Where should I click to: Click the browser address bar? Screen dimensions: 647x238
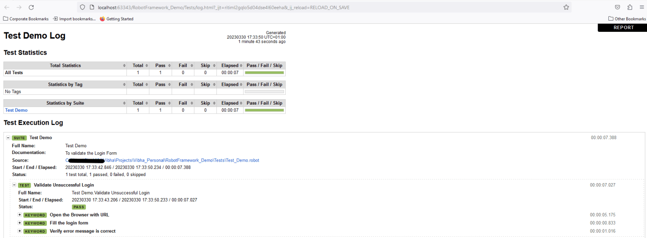tap(315, 7)
